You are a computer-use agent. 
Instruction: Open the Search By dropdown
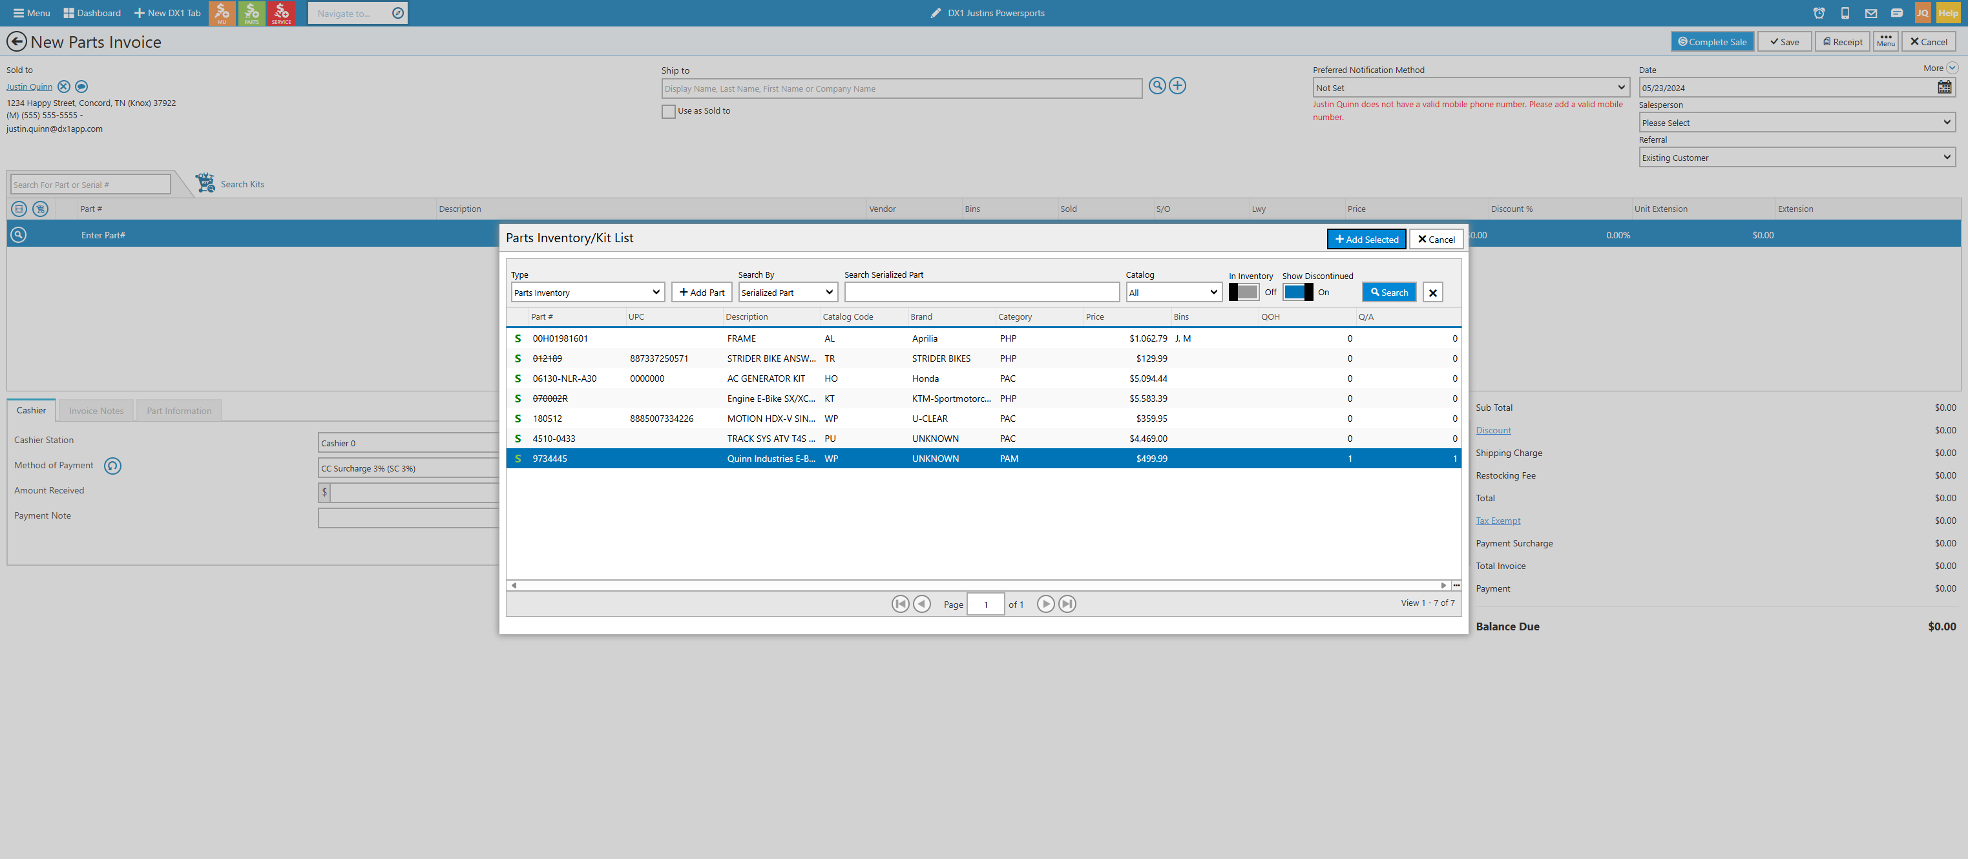pos(788,293)
